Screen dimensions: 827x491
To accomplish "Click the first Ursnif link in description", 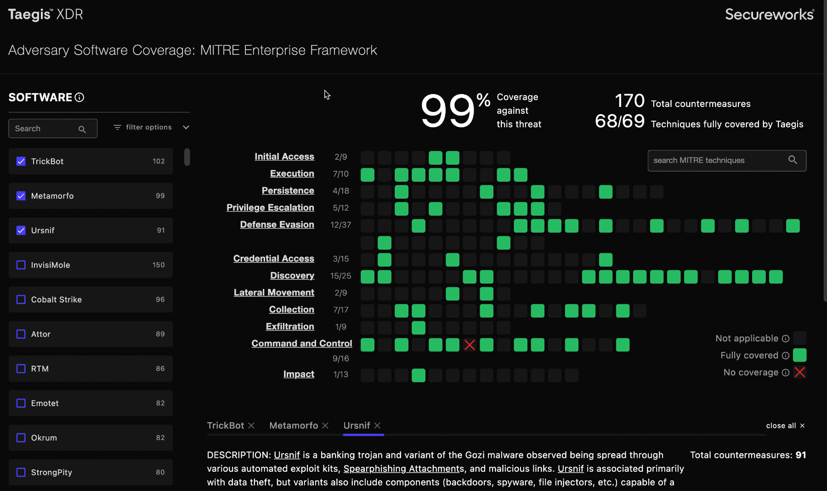I will pyautogui.click(x=287, y=455).
